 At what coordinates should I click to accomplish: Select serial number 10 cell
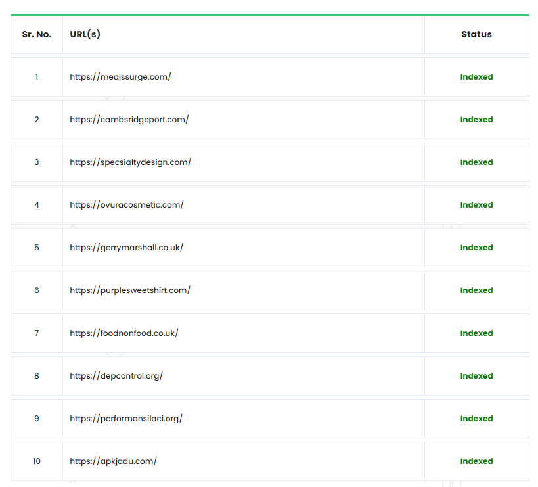pyautogui.click(x=37, y=461)
